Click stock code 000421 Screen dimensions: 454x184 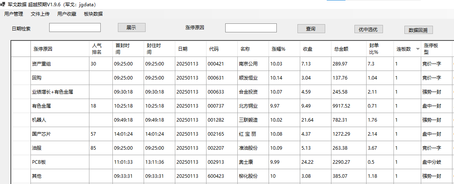click(x=222, y=64)
